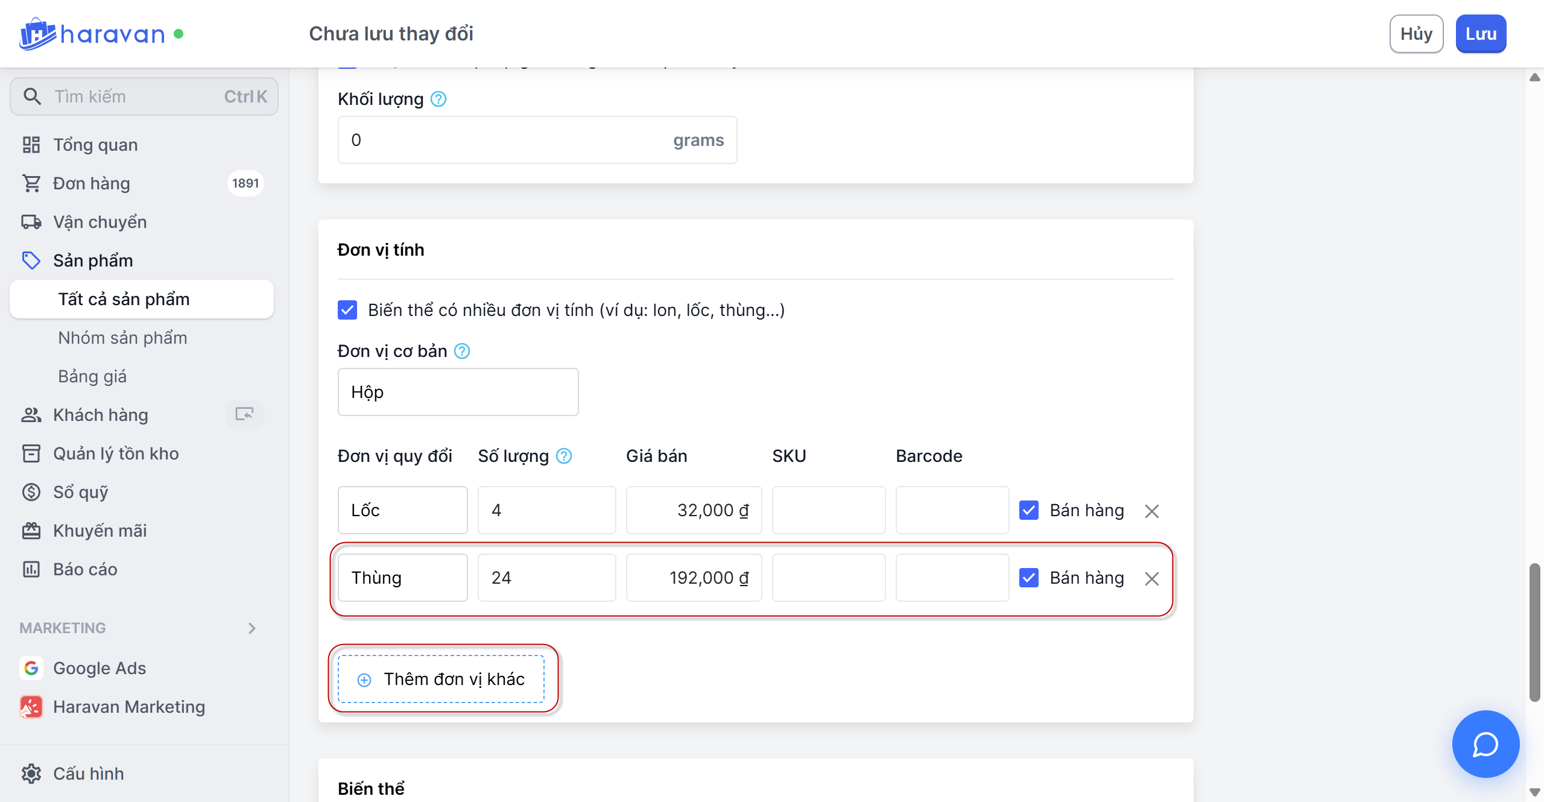
Task: Expand the MARKETING section chevron
Action: pyautogui.click(x=252, y=628)
